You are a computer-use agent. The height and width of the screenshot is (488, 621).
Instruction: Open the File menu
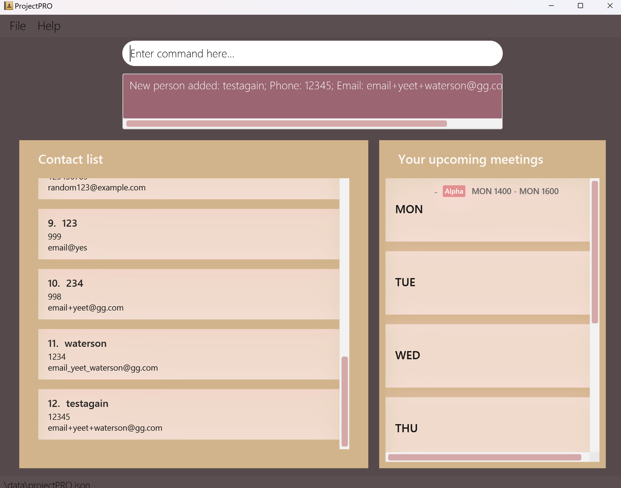click(x=17, y=26)
